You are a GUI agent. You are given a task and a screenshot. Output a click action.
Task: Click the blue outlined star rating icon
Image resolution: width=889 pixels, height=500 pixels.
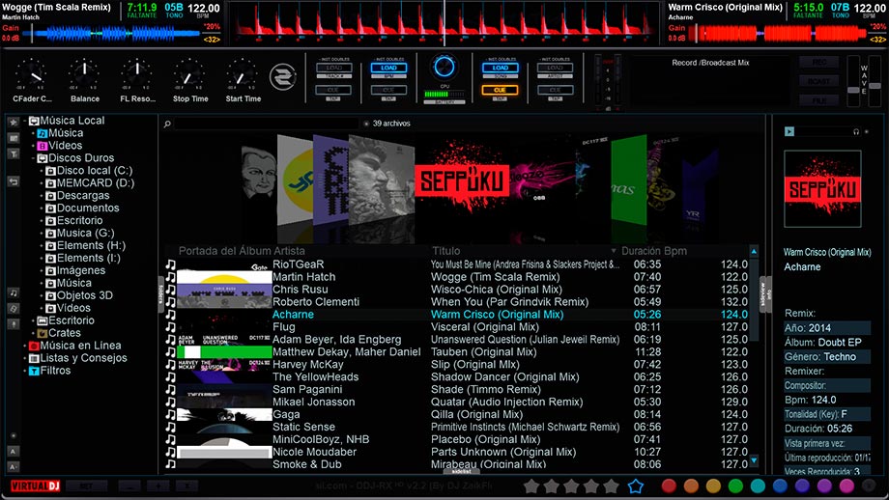[x=636, y=486]
